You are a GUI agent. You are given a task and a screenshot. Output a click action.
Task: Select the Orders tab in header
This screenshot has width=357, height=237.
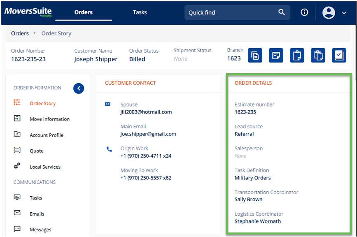tap(84, 12)
